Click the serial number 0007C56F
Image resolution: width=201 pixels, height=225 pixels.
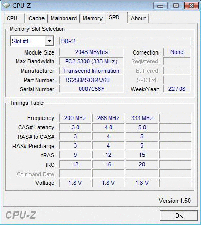coord(91,89)
